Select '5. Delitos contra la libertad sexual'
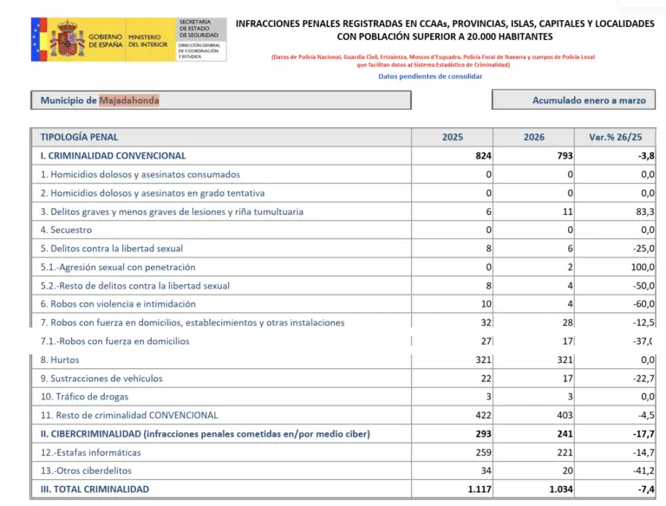 (112, 249)
